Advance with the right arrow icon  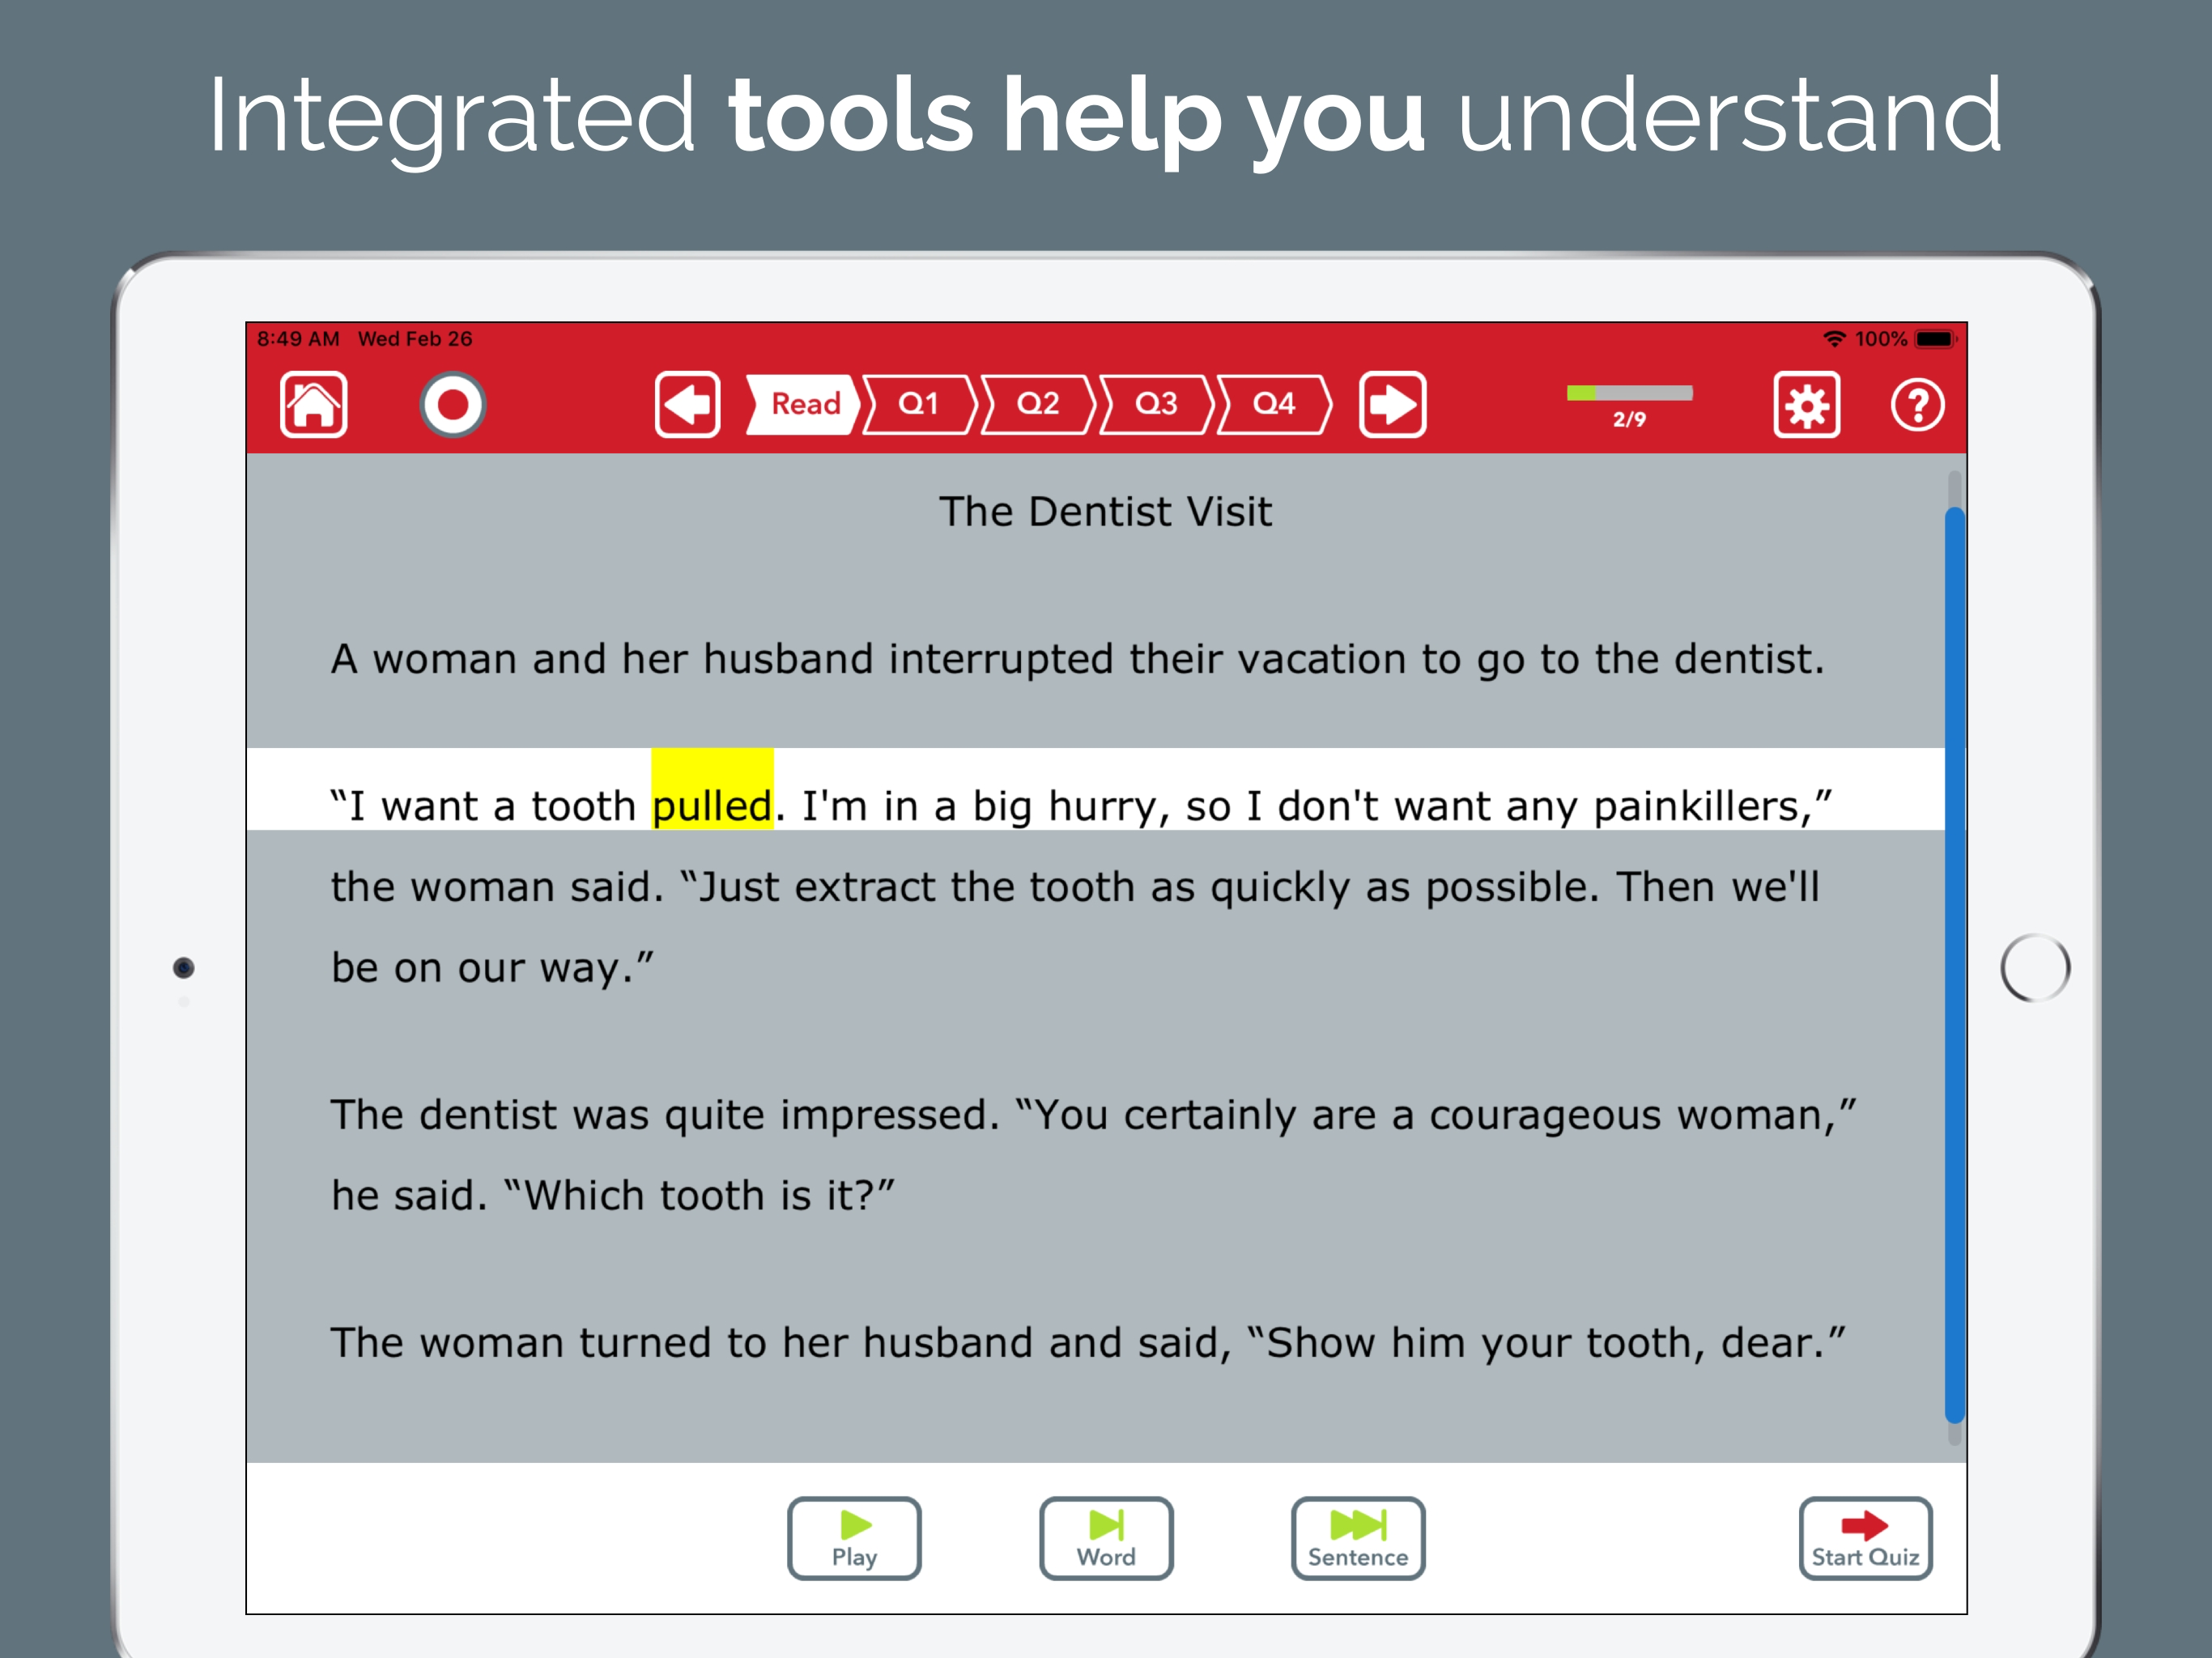(x=1391, y=405)
